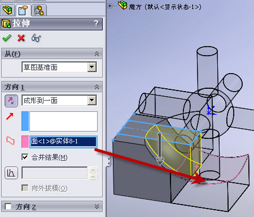Click the pink face selection swatch
Screen dimensions: 254x217
pos(25,142)
